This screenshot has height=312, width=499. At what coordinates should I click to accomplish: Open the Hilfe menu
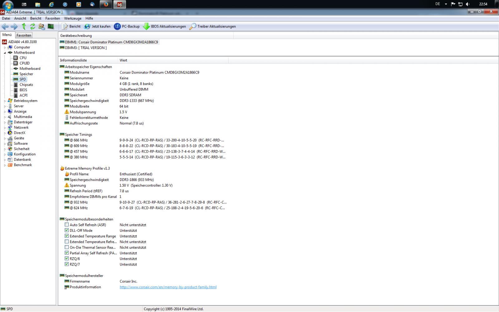pyautogui.click(x=89, y=18)
